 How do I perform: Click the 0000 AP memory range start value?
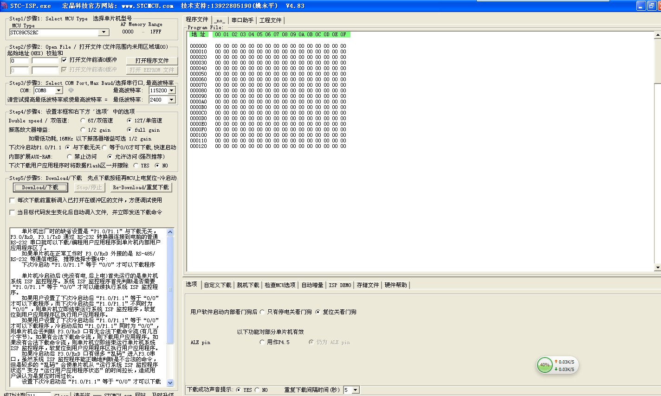128,32
